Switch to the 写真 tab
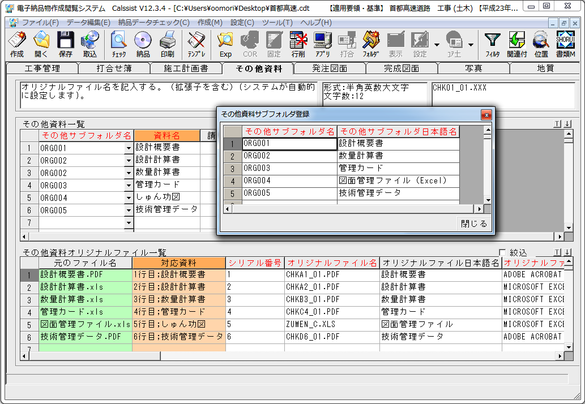Screen dimensions: 585x404 coord(473,68)
